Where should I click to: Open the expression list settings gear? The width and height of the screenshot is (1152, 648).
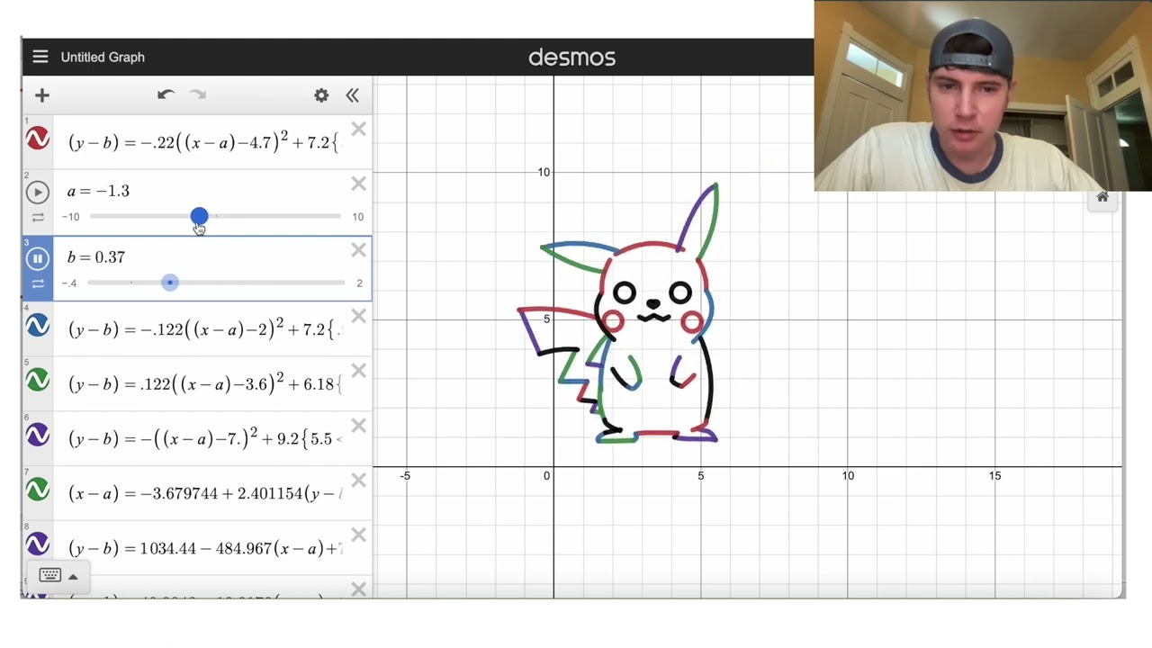(321, 95)
